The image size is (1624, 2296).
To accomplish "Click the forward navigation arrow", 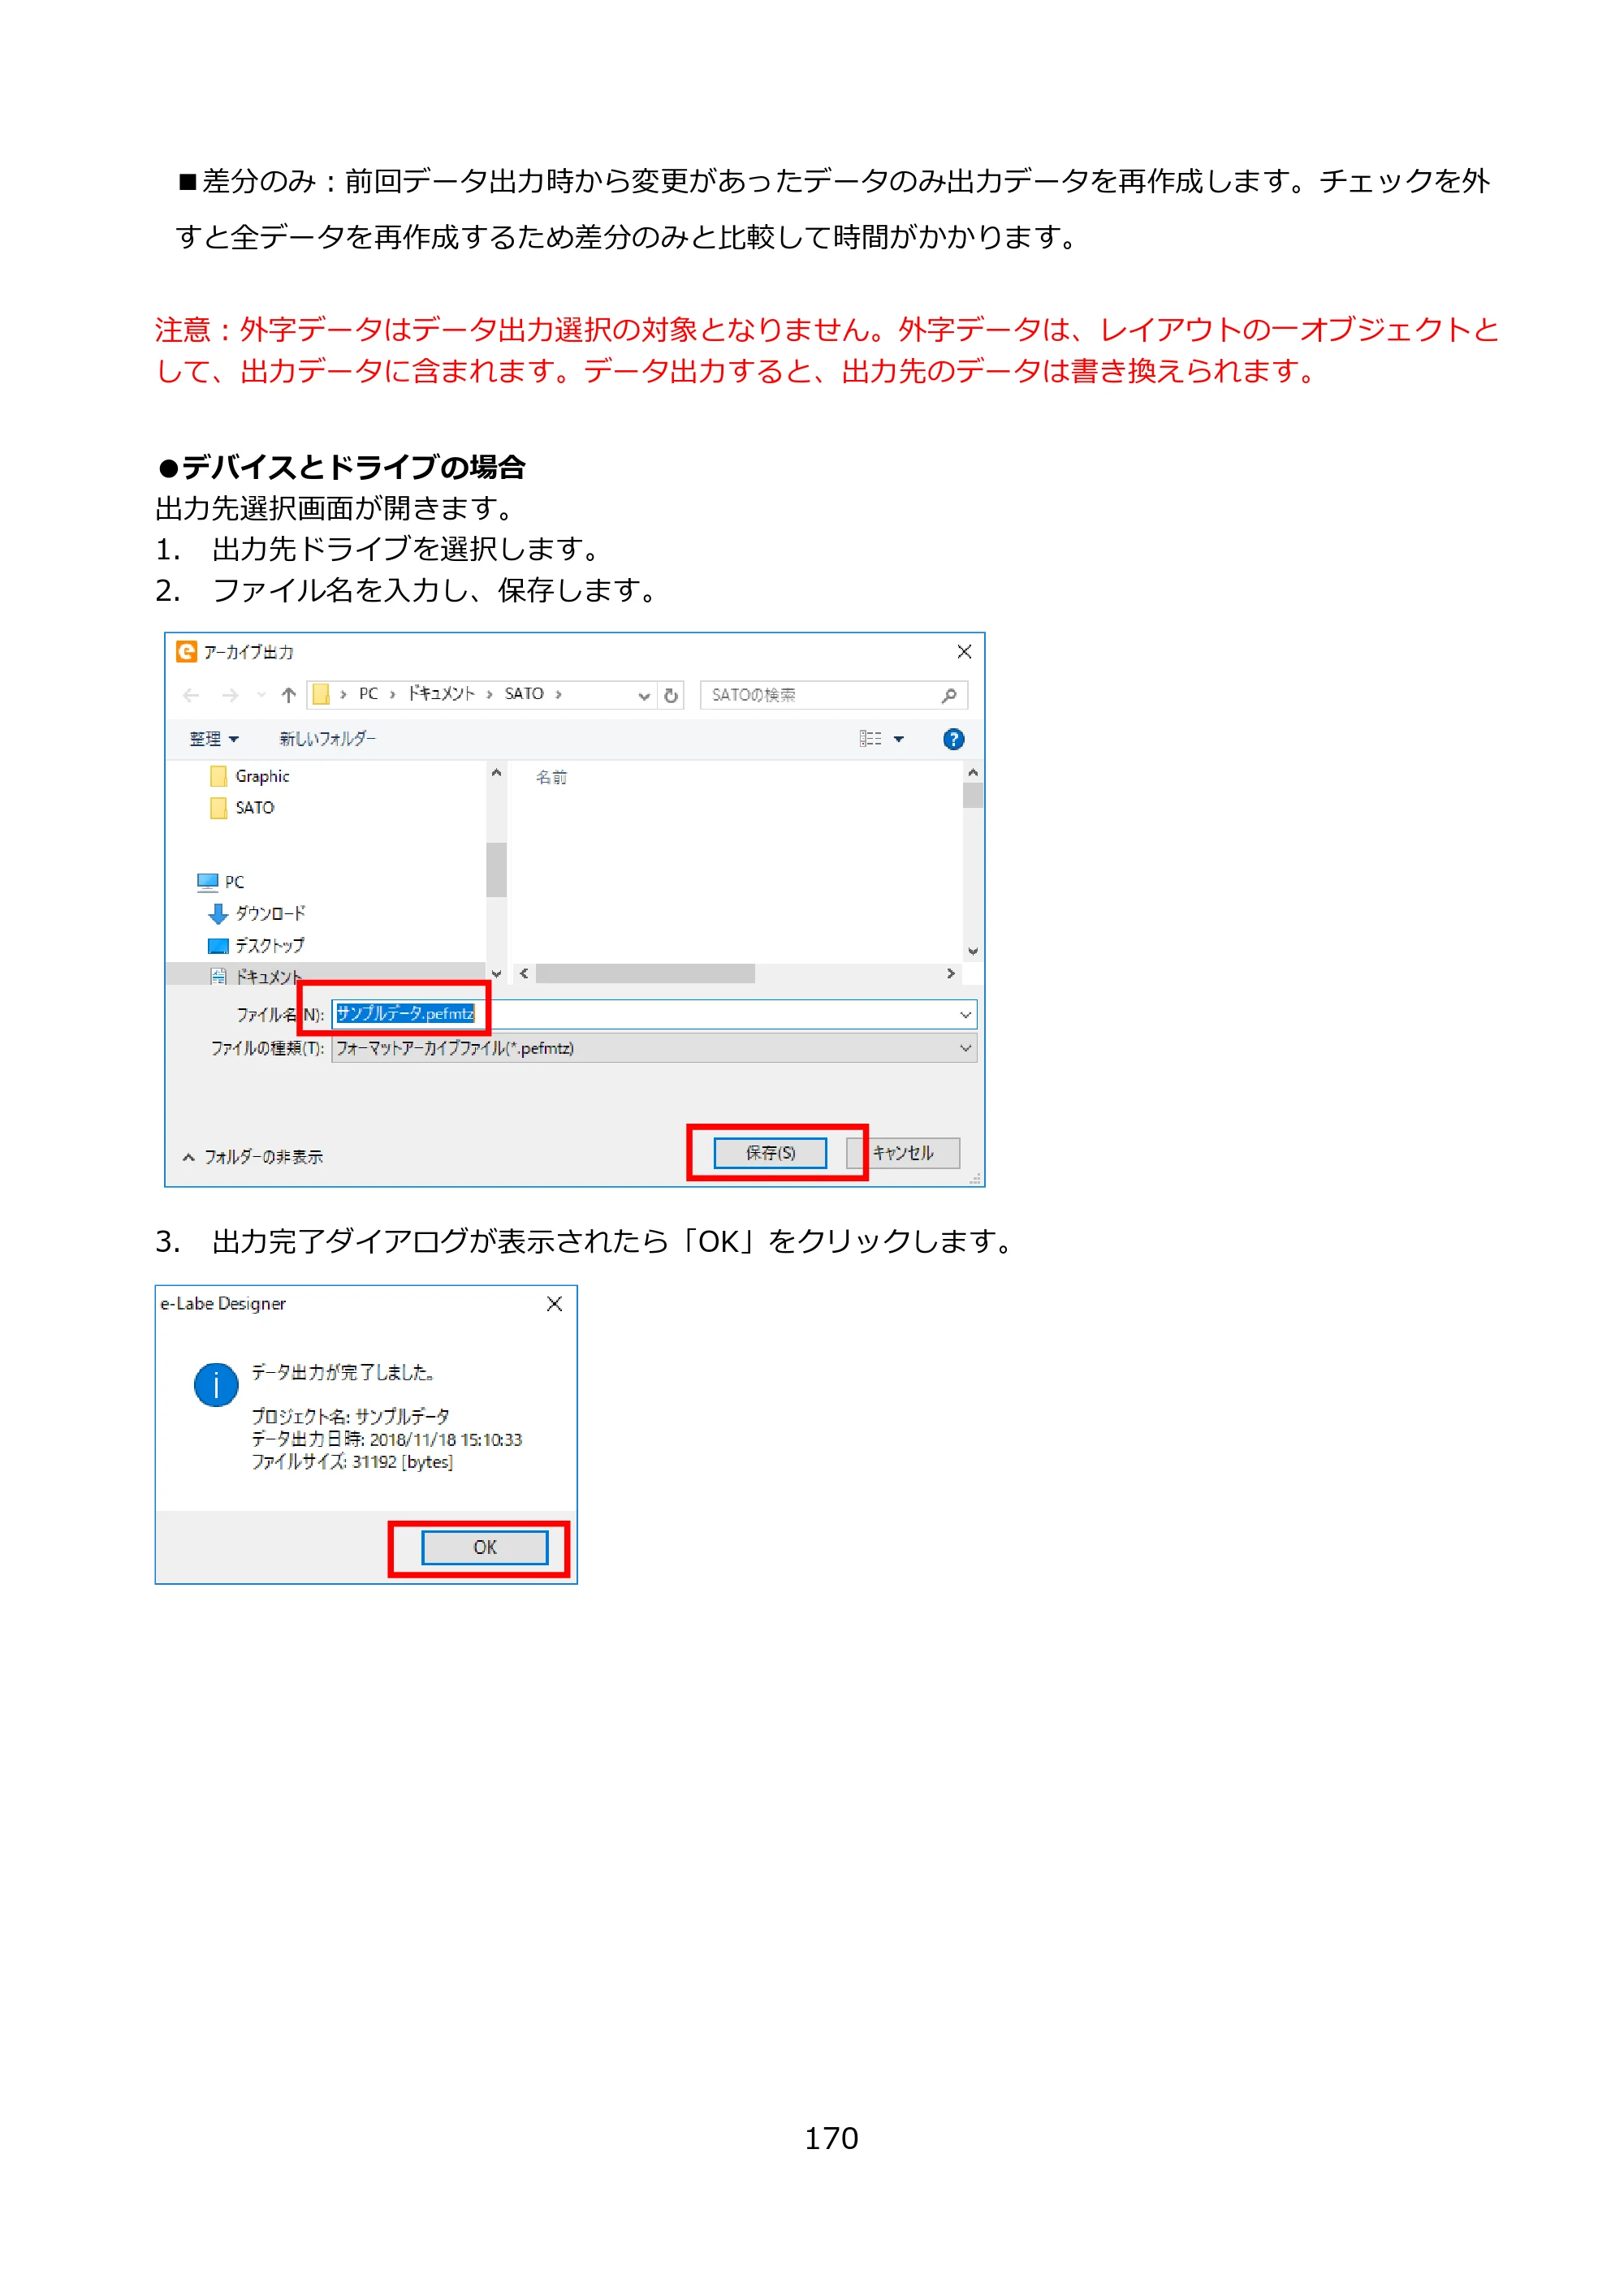I will [x=230, y=695].
